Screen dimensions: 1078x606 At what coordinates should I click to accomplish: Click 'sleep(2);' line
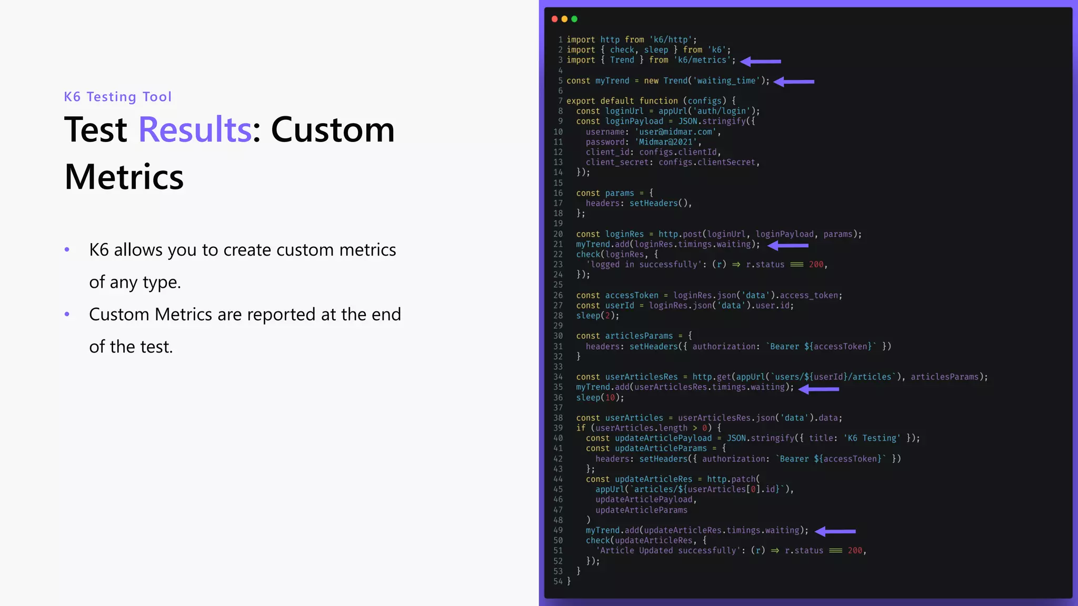coord(597,316)
